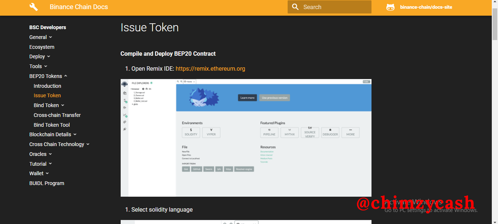This screenshot has width=498, height=224.
Task: Click the GitHub cat icon in header
Action: point(390,7)
